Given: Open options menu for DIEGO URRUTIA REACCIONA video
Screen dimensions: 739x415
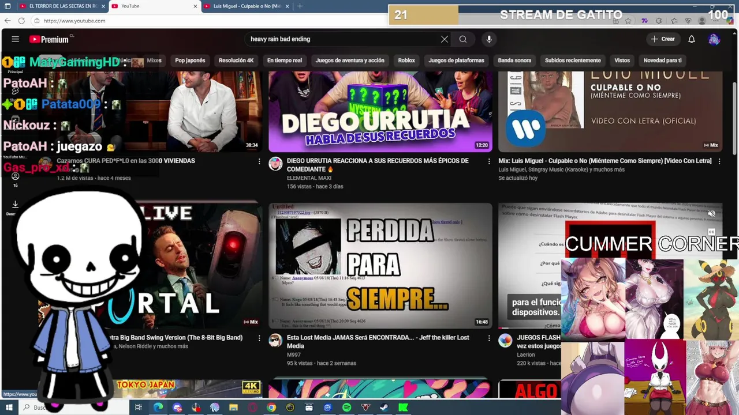Looking at the screenshot, I should pyautogui.click(x=489, y=161).
